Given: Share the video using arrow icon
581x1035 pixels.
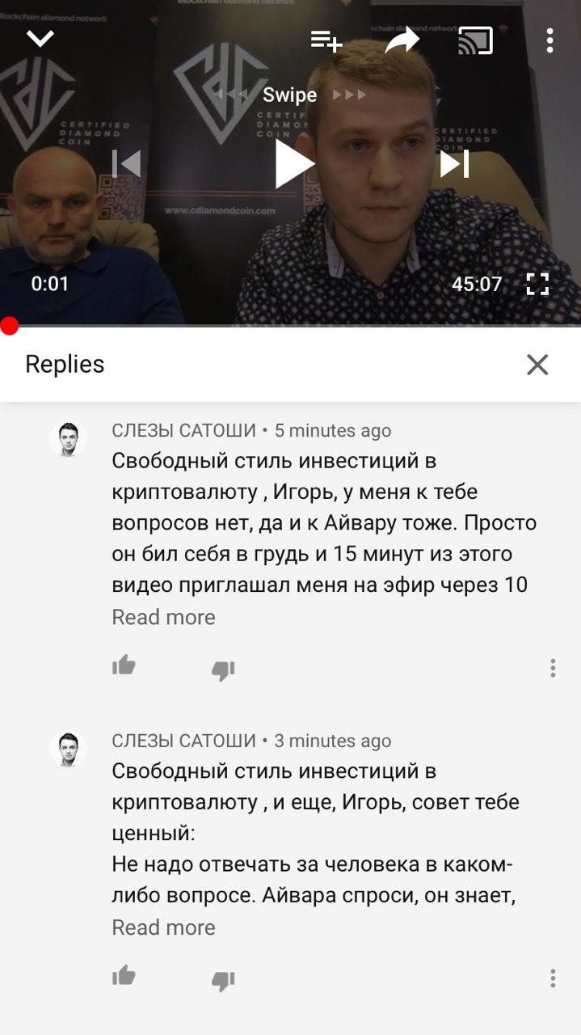Looking at the screenshot, I should coord(402,40).
